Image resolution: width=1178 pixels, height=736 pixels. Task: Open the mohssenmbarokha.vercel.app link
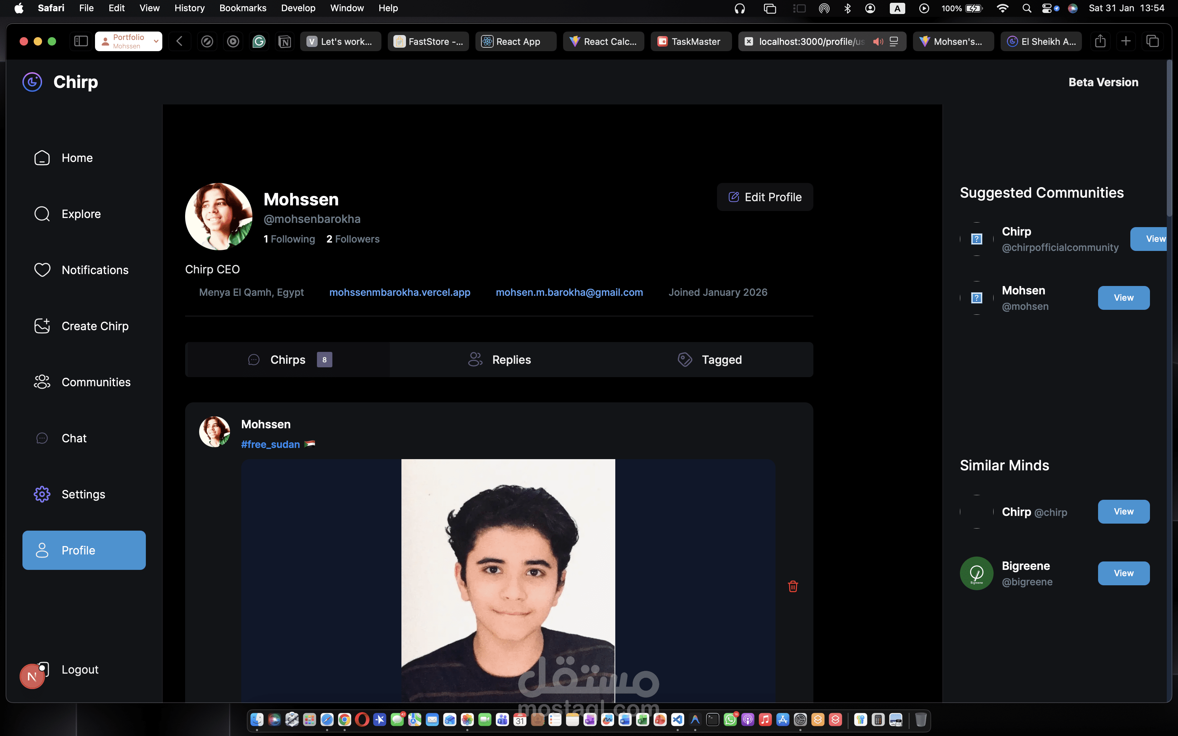click(x=400, y=292)
